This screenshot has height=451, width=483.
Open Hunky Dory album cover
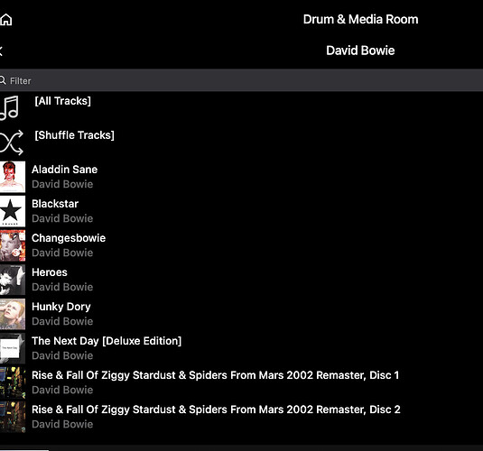click(x=13, y=314)
